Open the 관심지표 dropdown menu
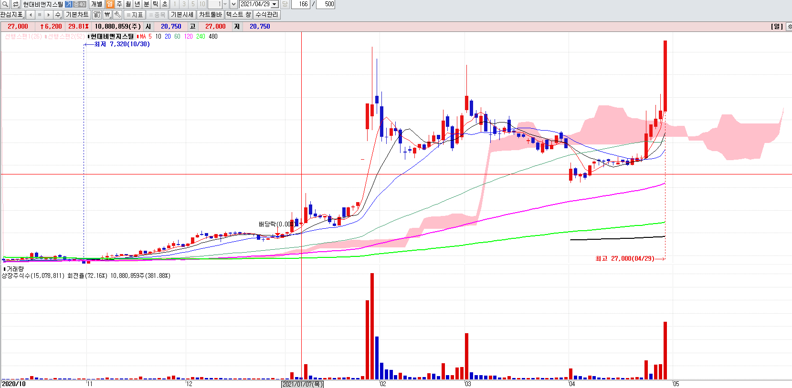The image size is (792, 388). 12,15
